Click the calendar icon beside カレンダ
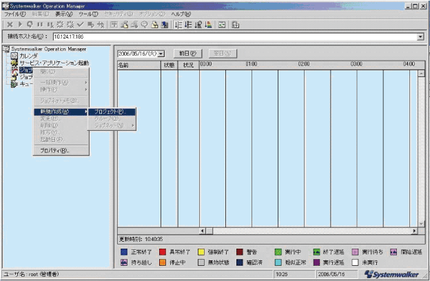The image size is (430, 281). [x=14, y=56]
